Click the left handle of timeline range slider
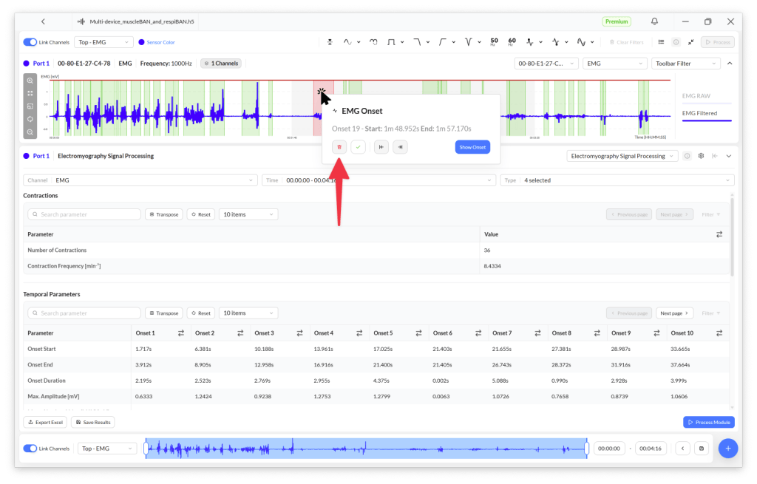The height and width of the screenshot is (484, 757). coord(146,449)
